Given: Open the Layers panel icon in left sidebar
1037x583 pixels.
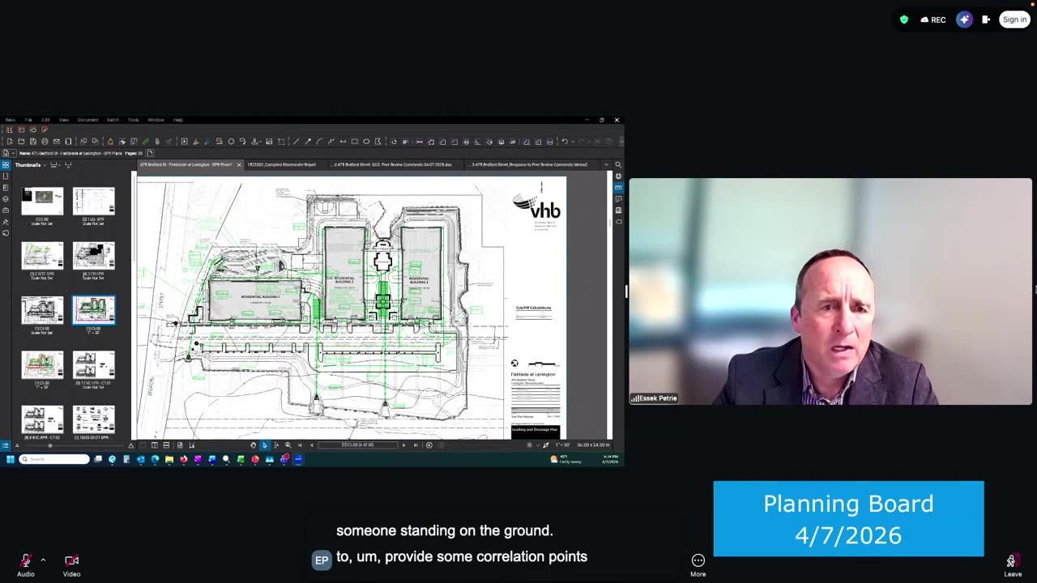Looking at the screenshot, I should (x=6, y=199).
